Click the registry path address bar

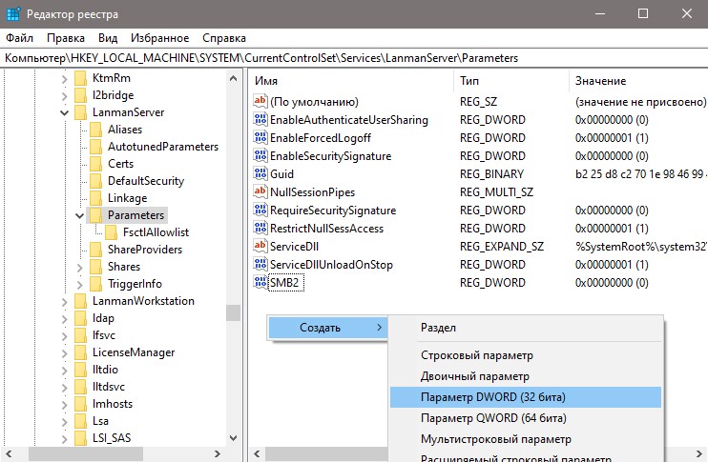point(354,58)
